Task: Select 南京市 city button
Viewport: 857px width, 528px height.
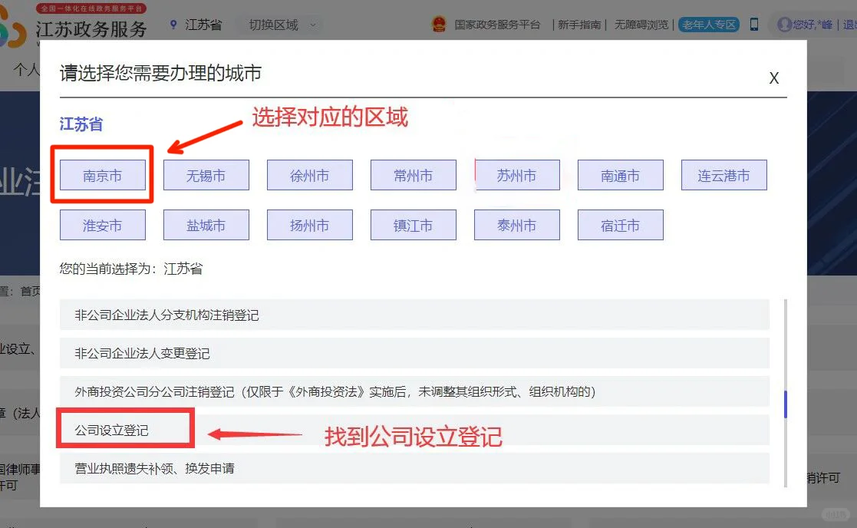Action: 102,176
